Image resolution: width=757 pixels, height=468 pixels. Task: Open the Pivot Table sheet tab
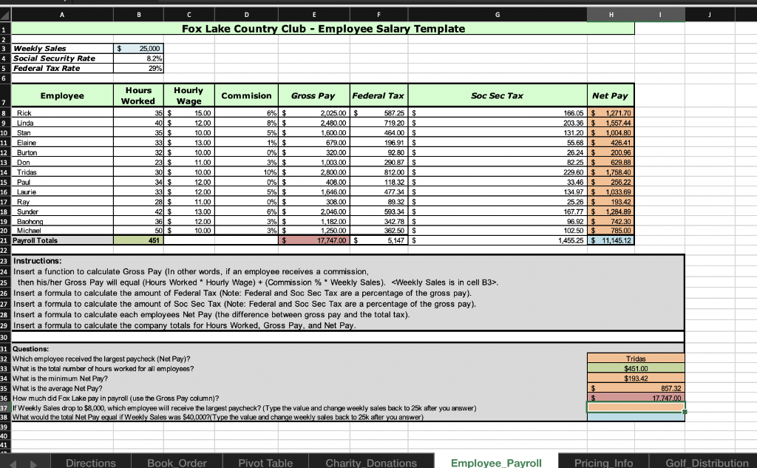(x=265, y=462)
